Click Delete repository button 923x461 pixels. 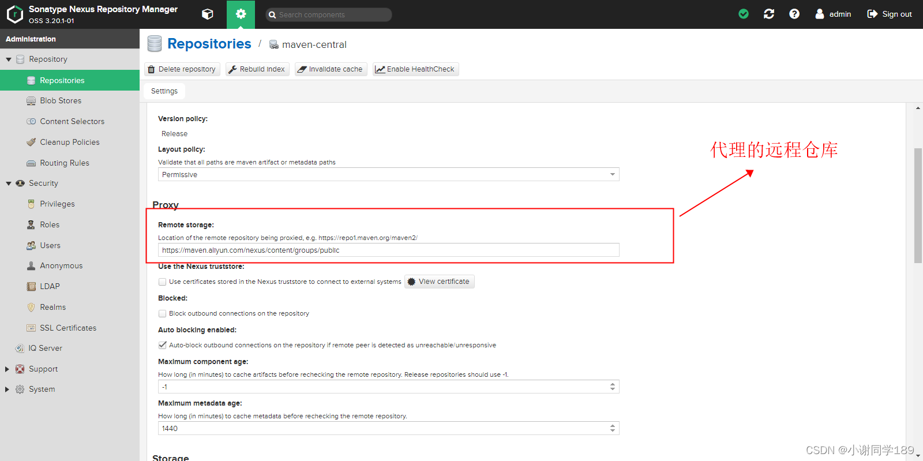tap(182, 69)
